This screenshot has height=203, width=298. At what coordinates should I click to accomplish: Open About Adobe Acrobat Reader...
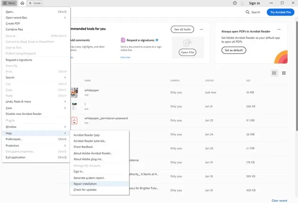[100, 153]
